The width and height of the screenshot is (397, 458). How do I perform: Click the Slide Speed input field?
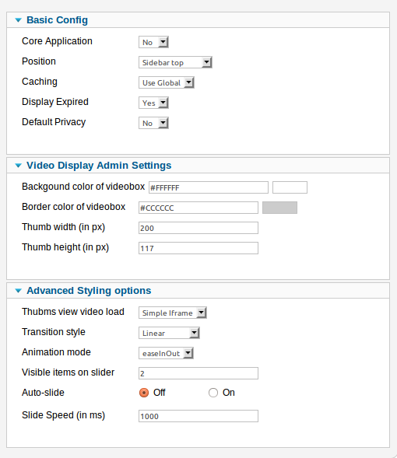tap(198, 416)
